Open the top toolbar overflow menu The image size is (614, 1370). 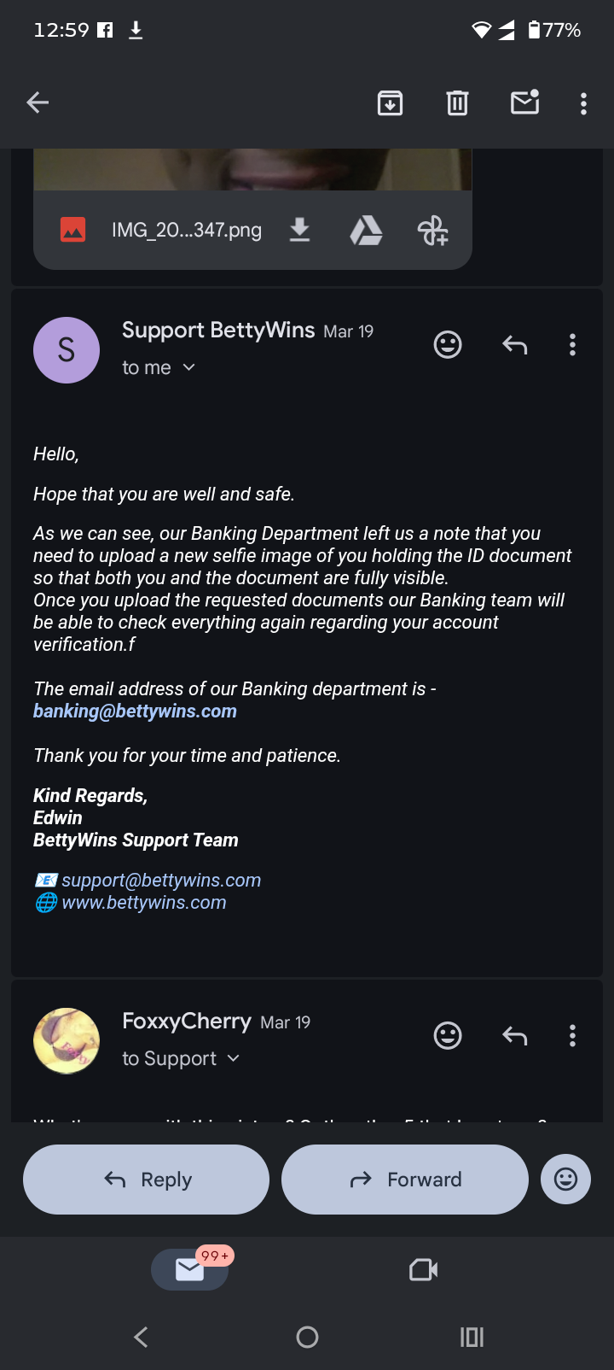pos(583,103)
